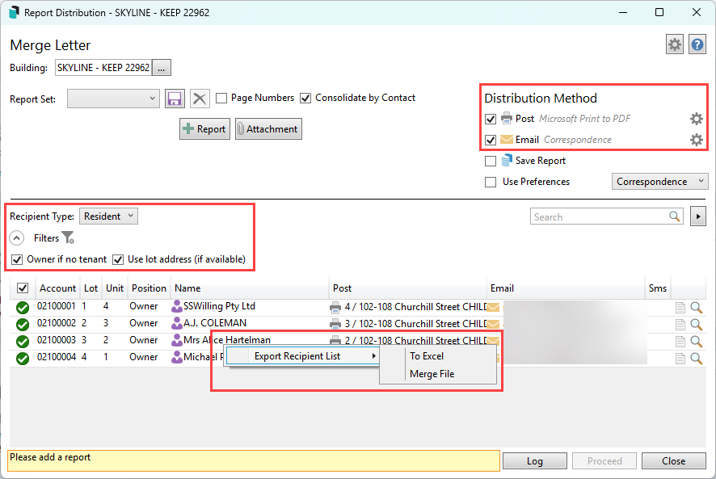This screenshot has width=716, height=479.
Task: Open the Log button
Action: (x=535, y=460)
